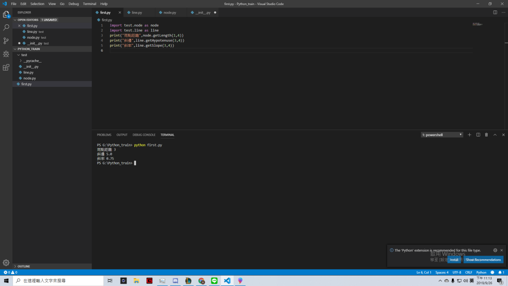Open the Debug view in activity bar
Image resolution: width=508 pixels, height=286 pixels.
(6, 54)
